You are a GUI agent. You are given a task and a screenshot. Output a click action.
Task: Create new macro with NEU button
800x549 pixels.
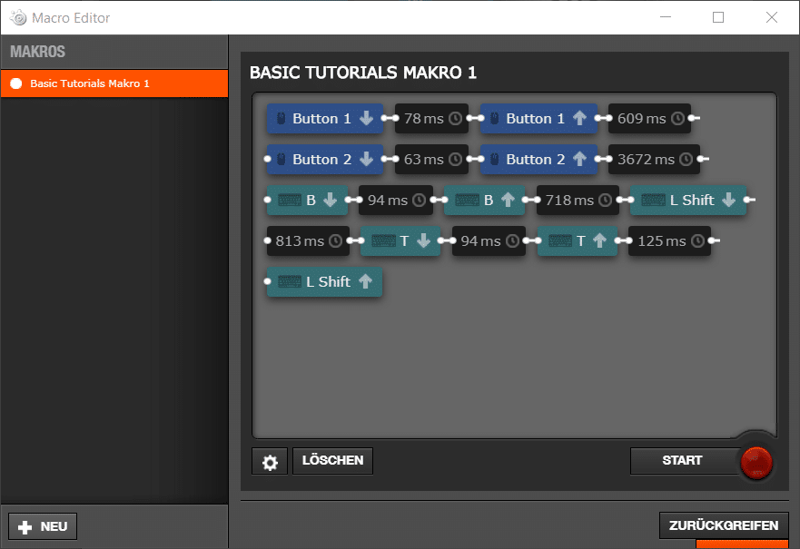[43, 526]
